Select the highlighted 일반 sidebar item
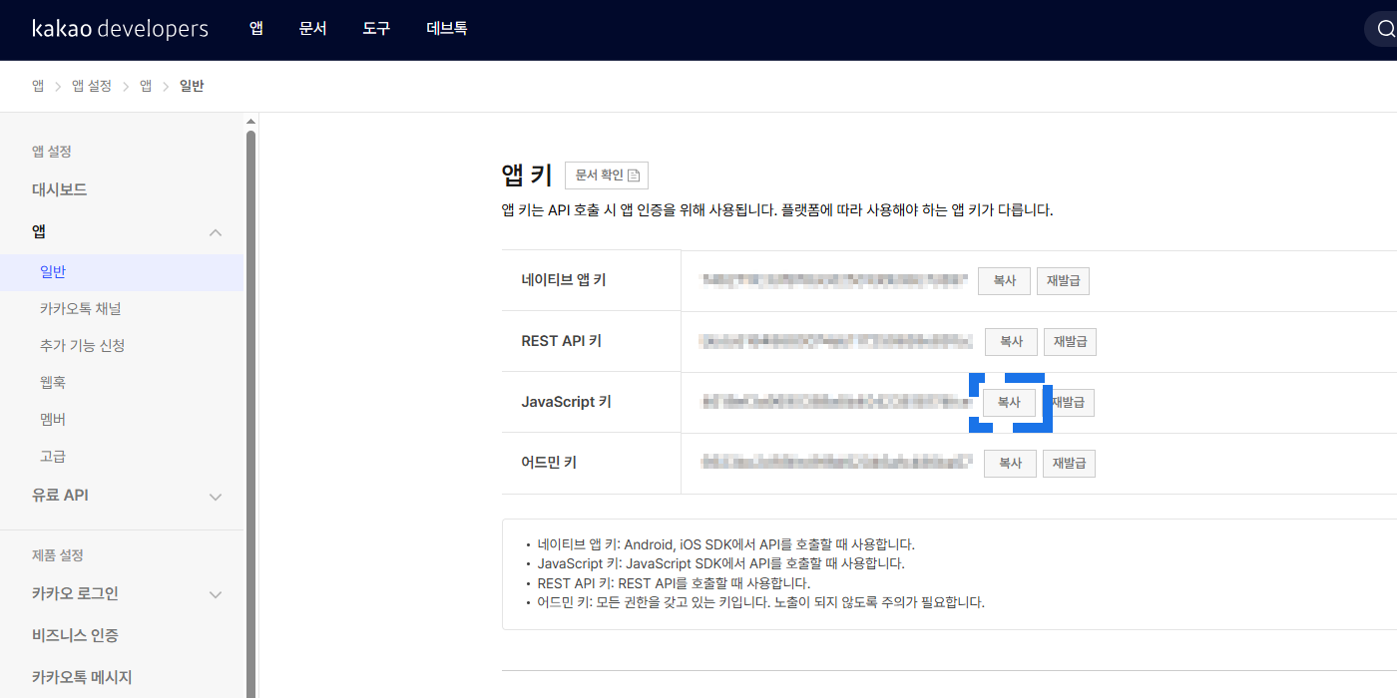Image resolution: width=1397 pixels, height=698 pixels. pyautogui.click(x=122, y=272)
